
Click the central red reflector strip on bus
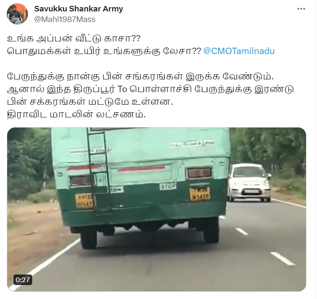click(141, 169)
